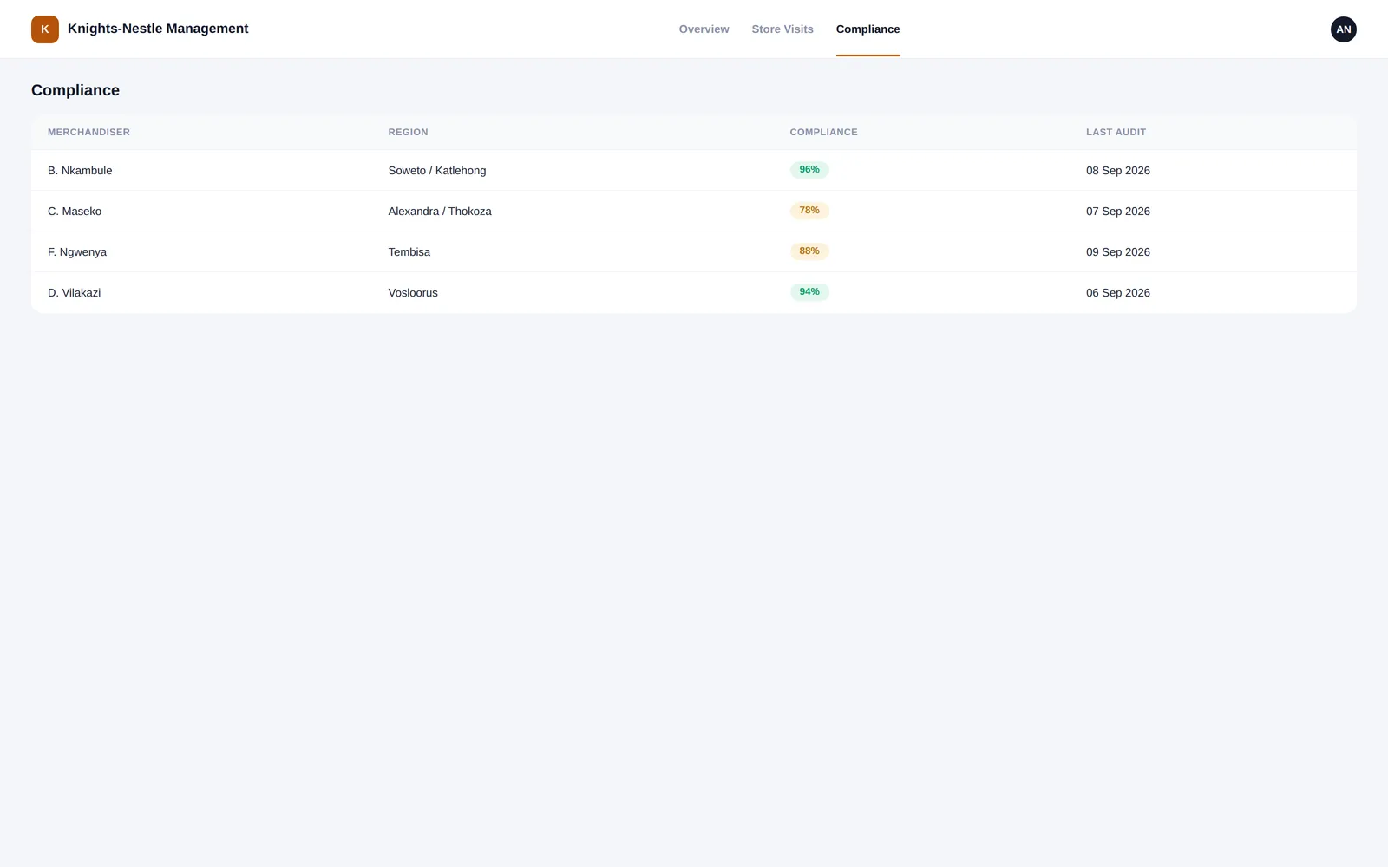Click the 07 Sep 2026 audit date
This screenshot has width=1388, height=867.
tap(1118, 212)
